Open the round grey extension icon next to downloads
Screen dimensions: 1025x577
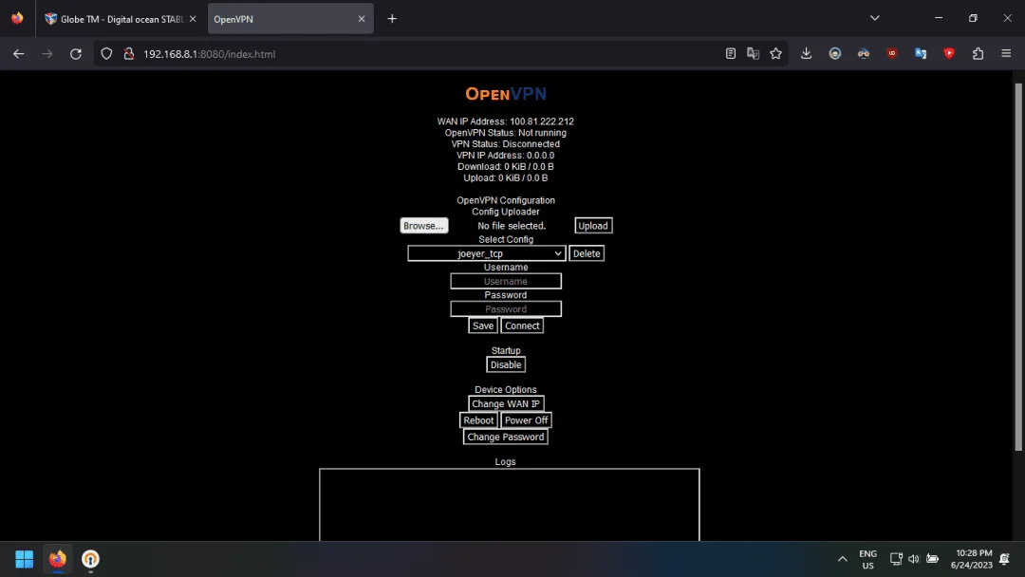[835, 53]
